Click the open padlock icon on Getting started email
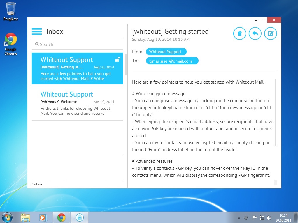The image size is (298, 223). (118, 60)
